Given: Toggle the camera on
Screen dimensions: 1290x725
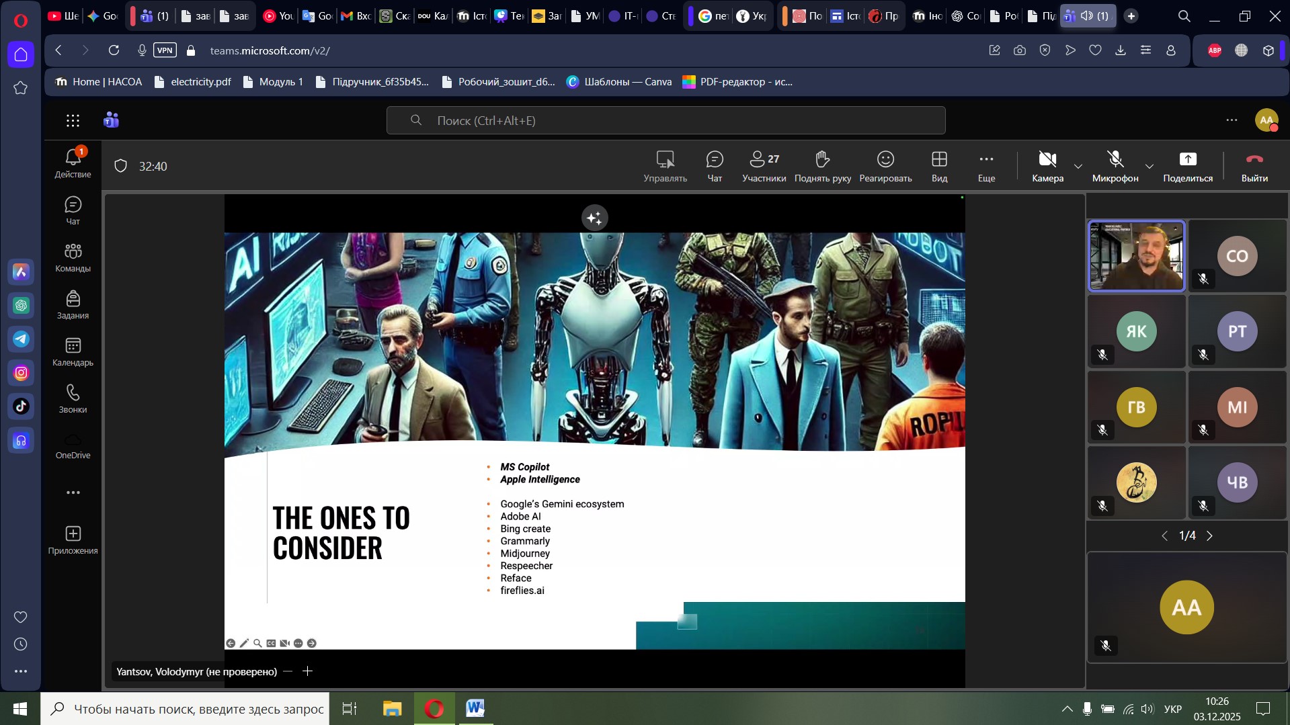Looking at the screenshot, I should (x=1047, y=166).
